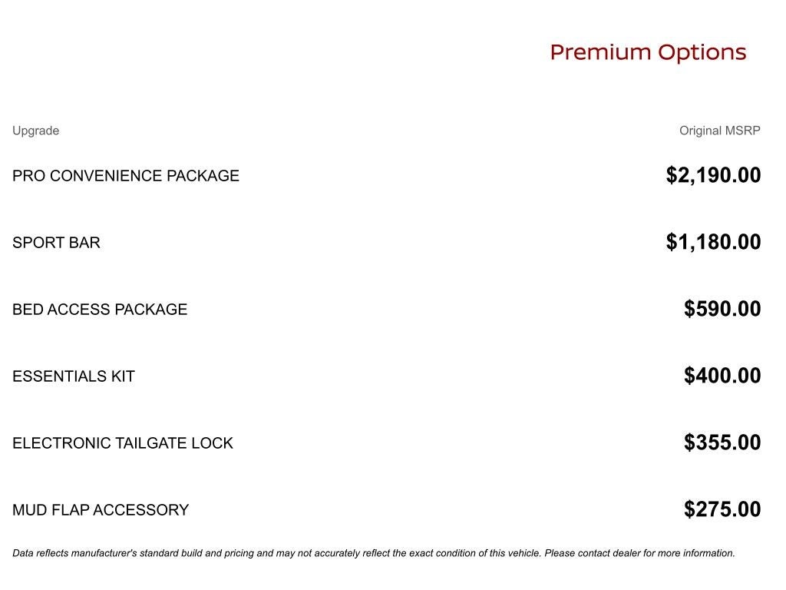Click the PRO CONVENIENCE PACKAGE option name
The image size is (786, 590).
pos(126,176)
